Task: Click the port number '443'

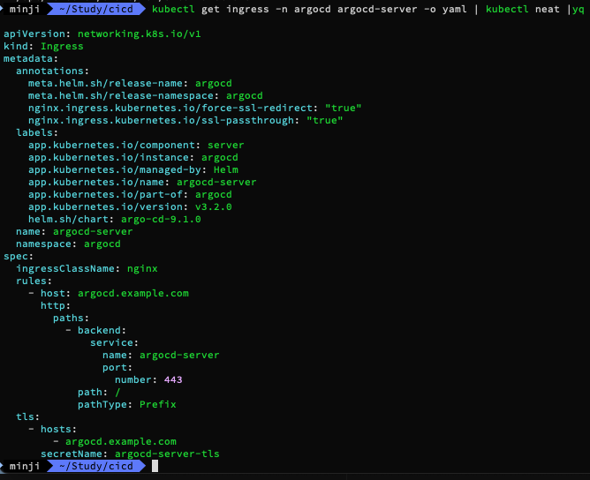Action: point(173,379)
